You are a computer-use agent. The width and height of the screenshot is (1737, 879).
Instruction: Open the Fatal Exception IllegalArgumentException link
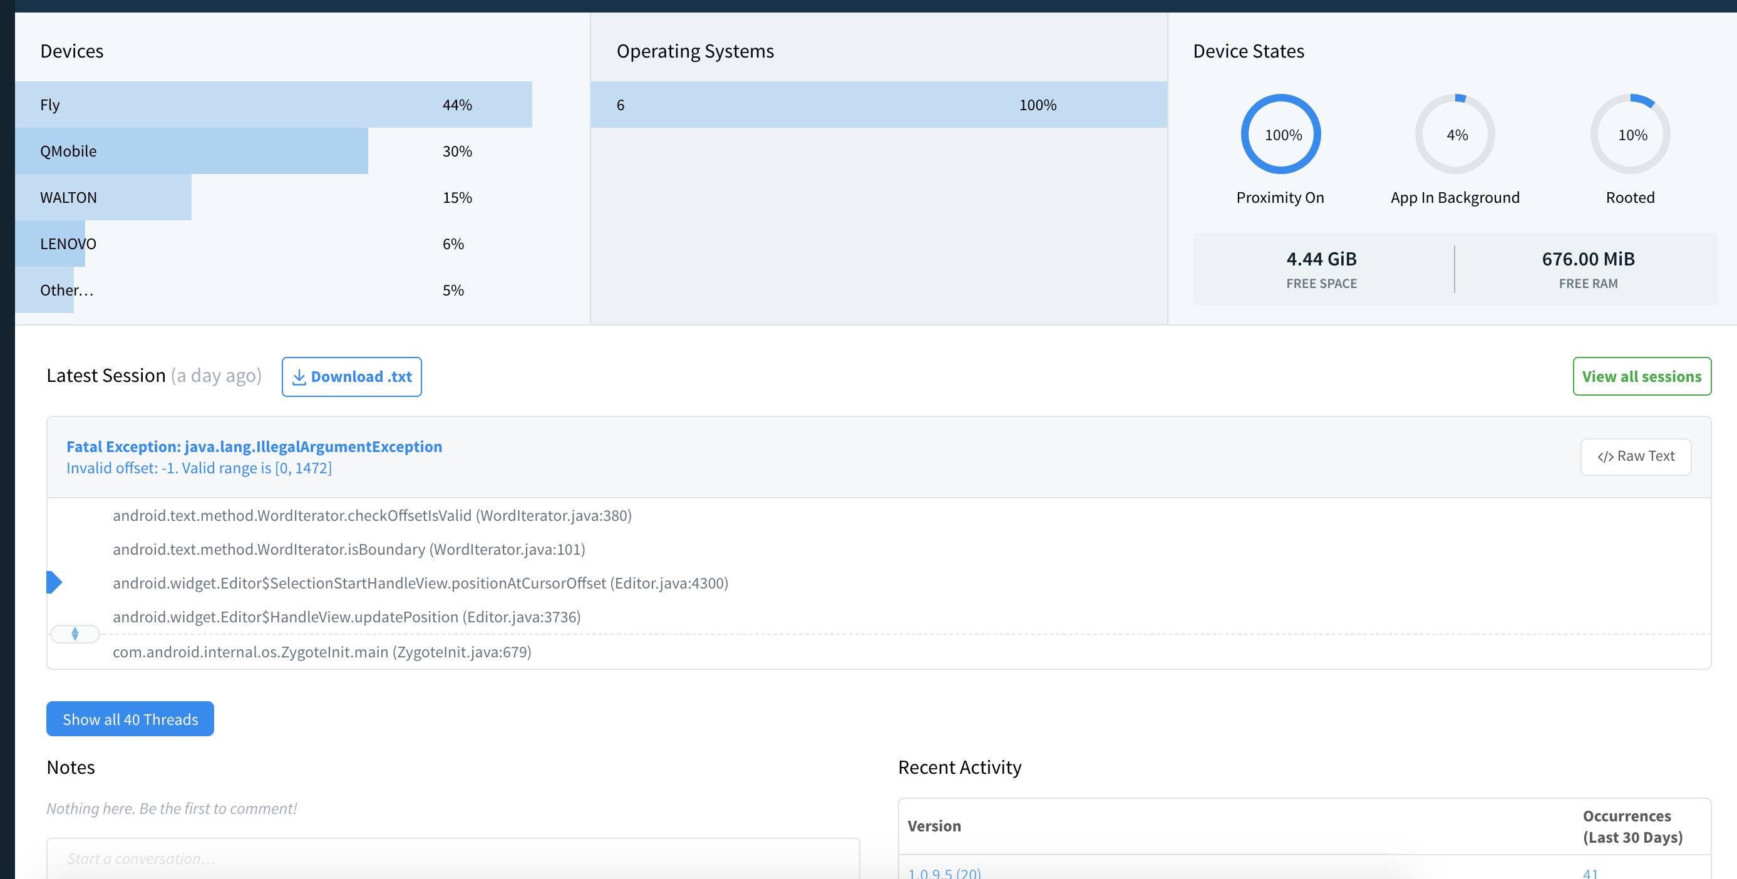point(254,446)
